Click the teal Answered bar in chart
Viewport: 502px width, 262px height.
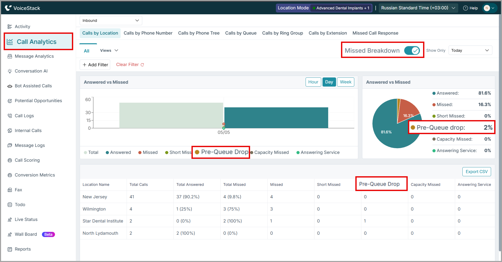276,118
